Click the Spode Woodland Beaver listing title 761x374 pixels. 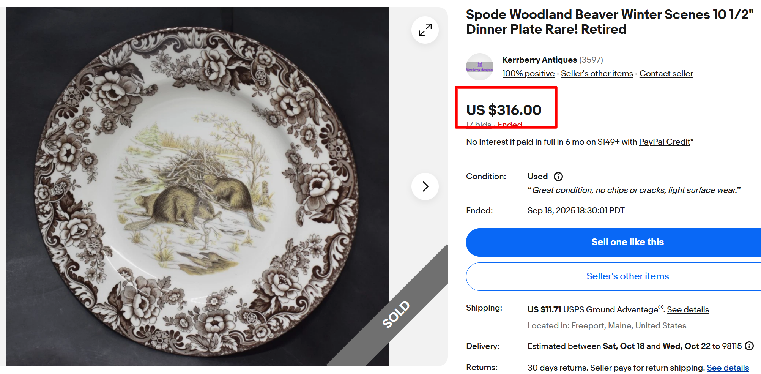tap(610, 22)
